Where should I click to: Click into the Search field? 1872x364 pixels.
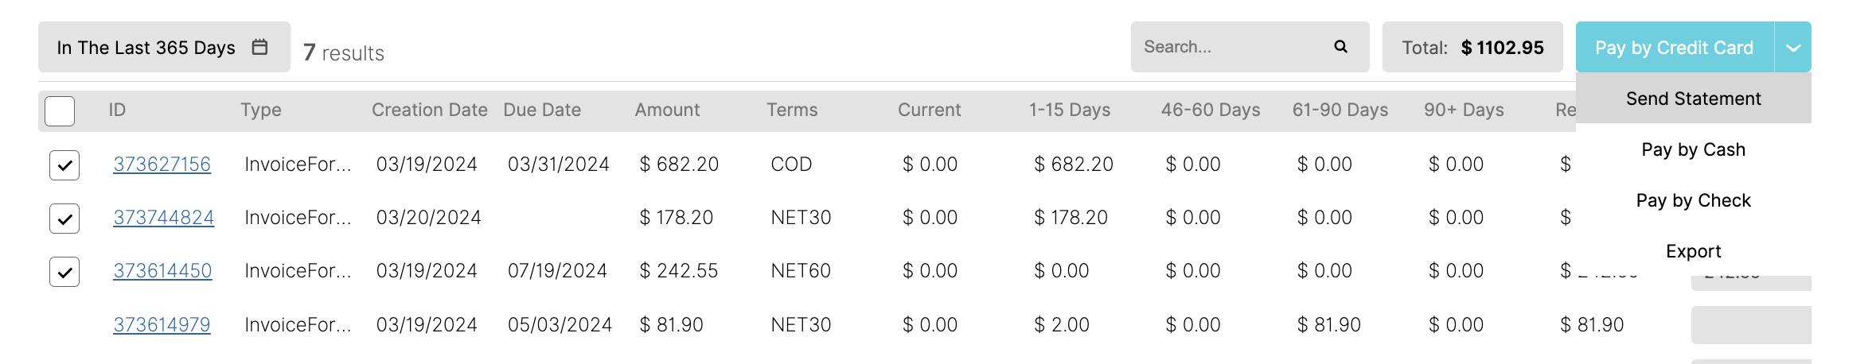click(x=1234, y=47)
